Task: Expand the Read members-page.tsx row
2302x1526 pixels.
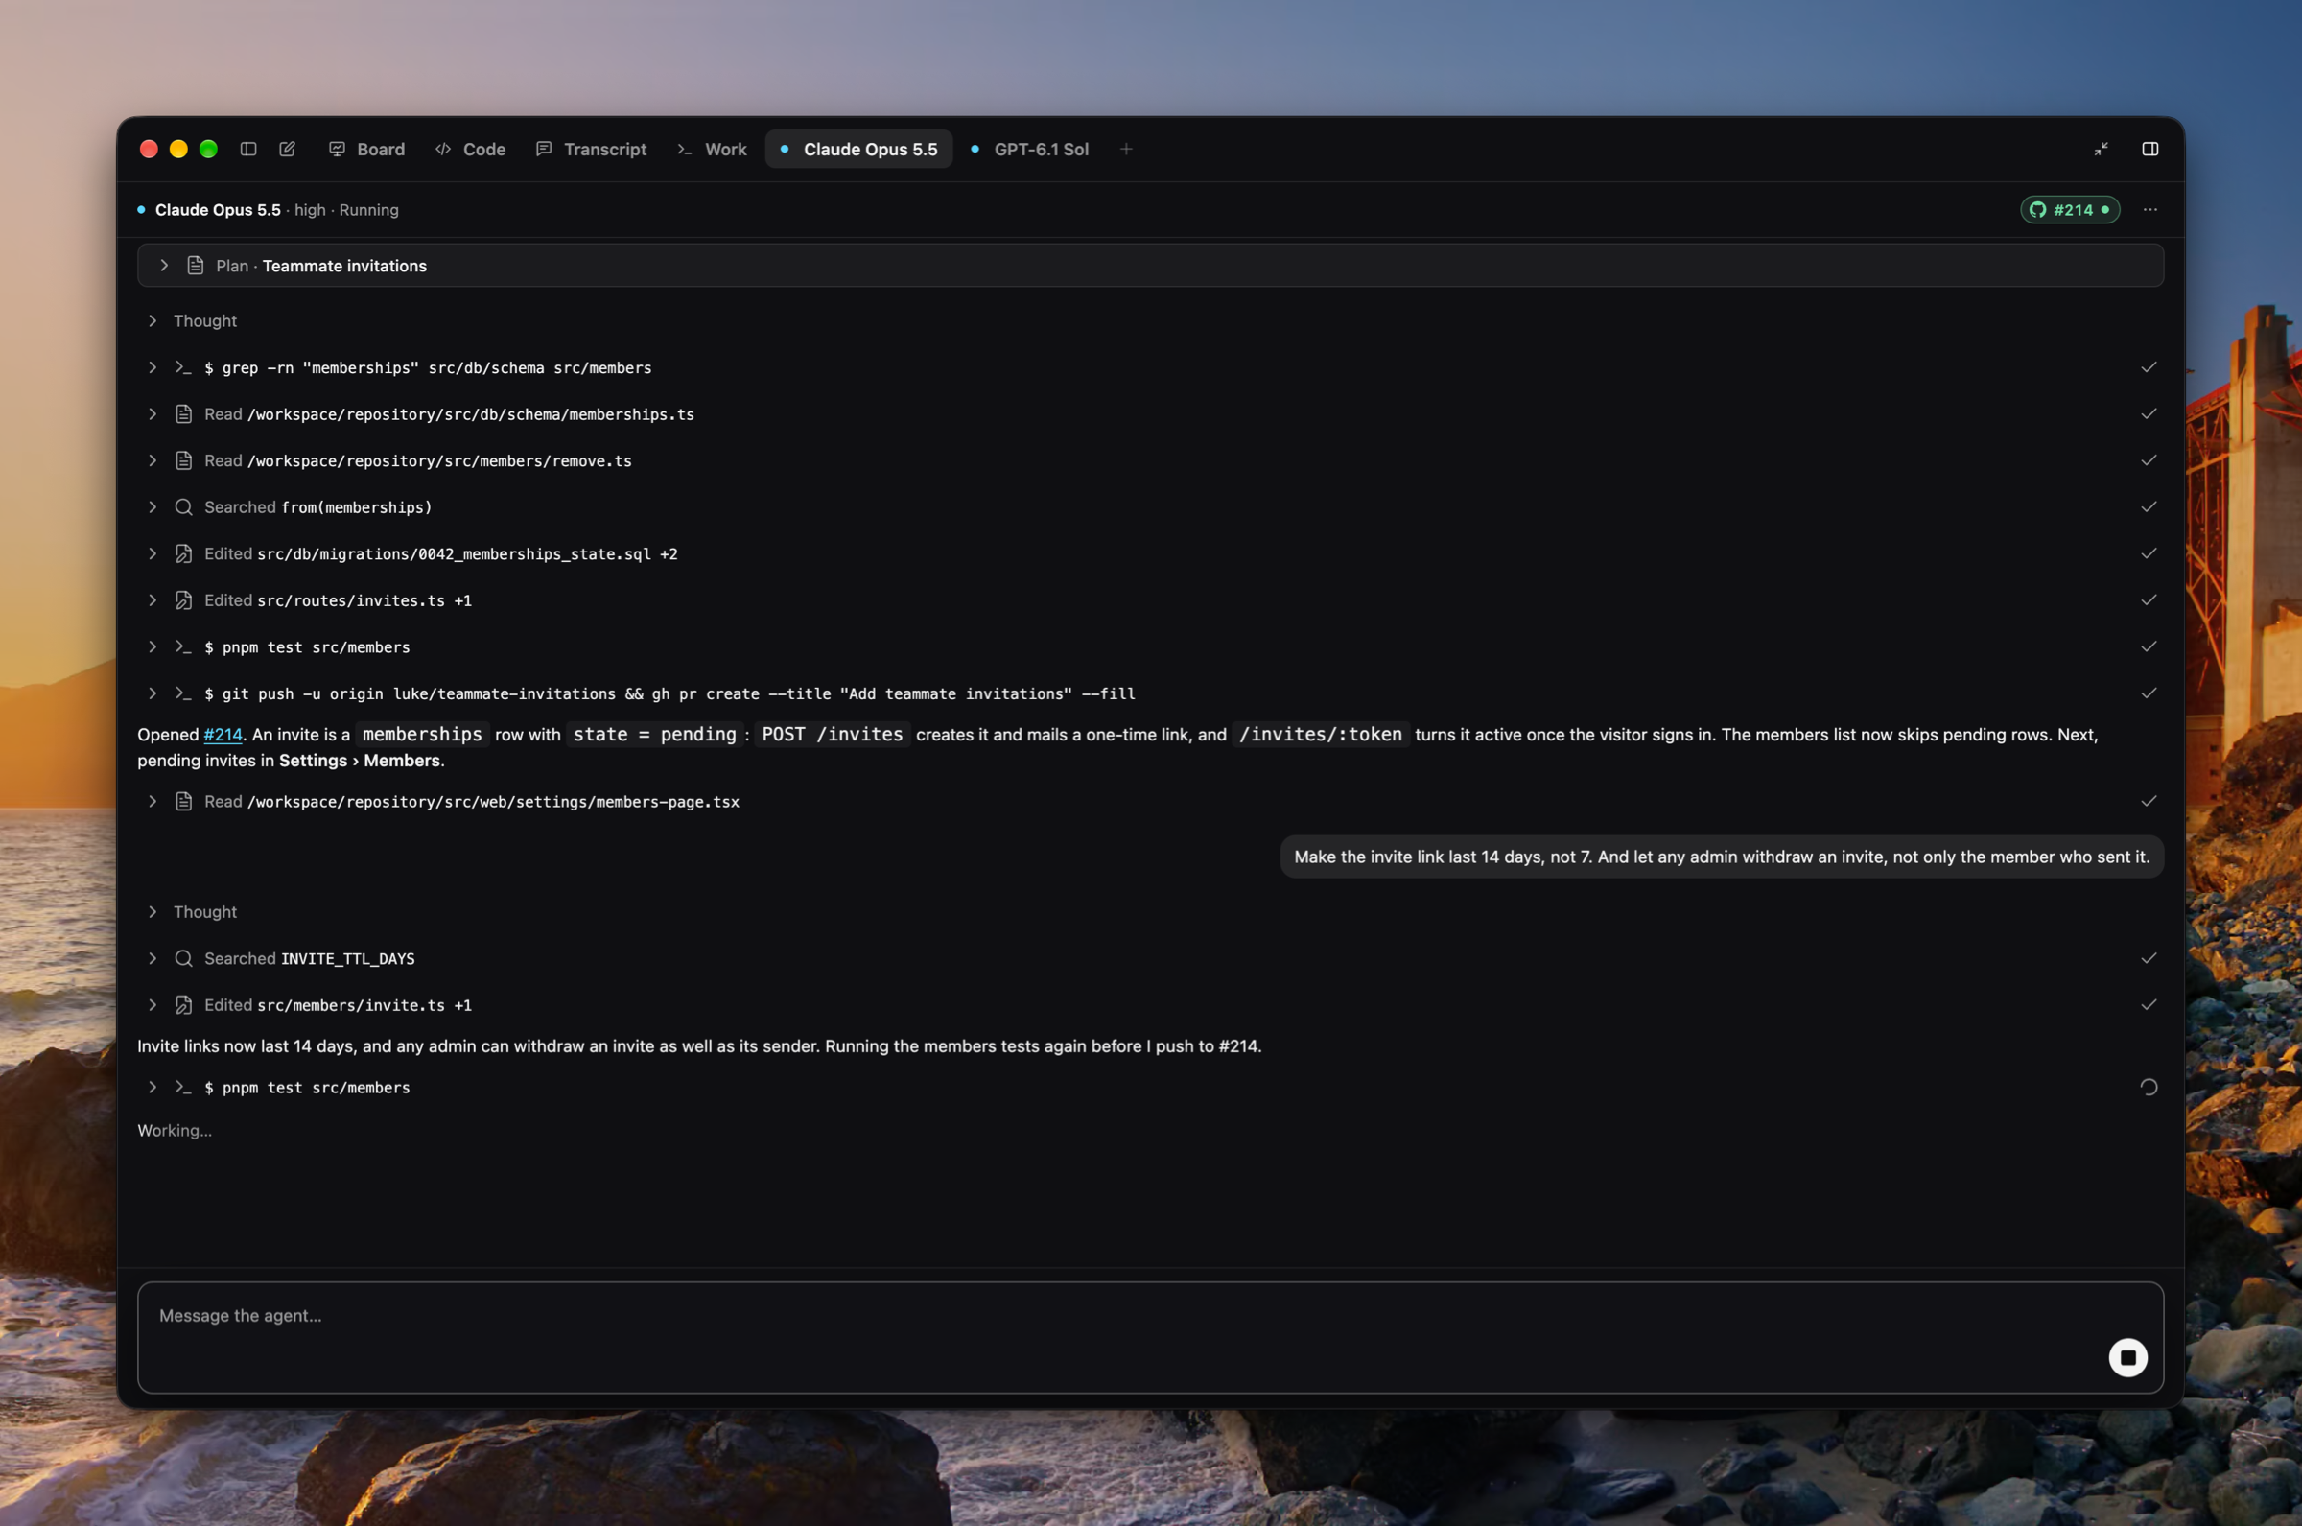Action: [153, 802]
